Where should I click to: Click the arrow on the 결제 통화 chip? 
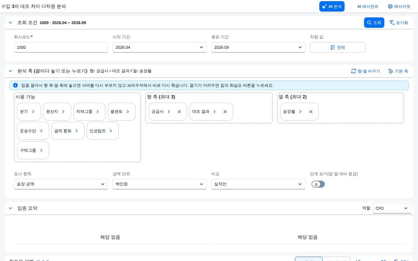[77, 131]
